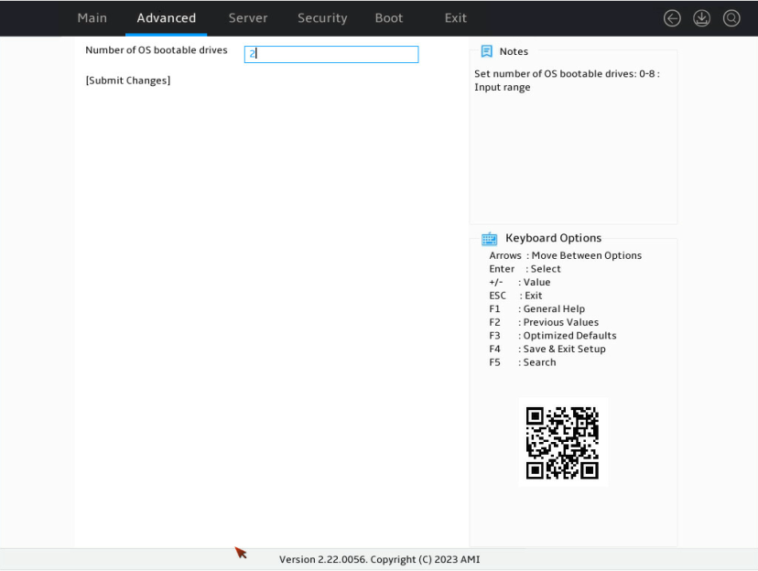Click the Keyboard Options keyboard icon
The height and width of the screenshot is (571, 758).
point(489,239)
